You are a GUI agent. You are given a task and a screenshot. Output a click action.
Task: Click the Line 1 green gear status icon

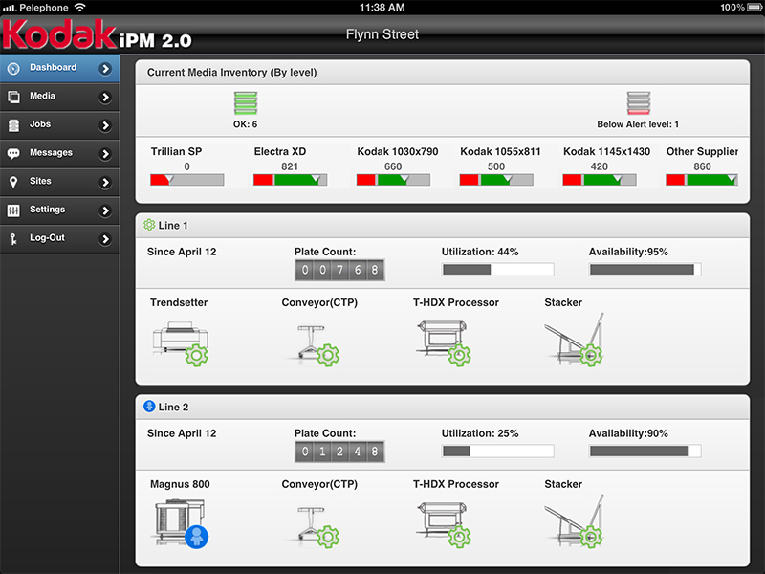coord(149,225)
